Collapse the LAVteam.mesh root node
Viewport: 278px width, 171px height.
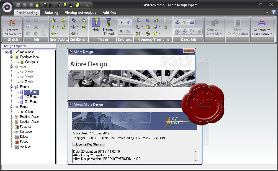tap(7, 52)
